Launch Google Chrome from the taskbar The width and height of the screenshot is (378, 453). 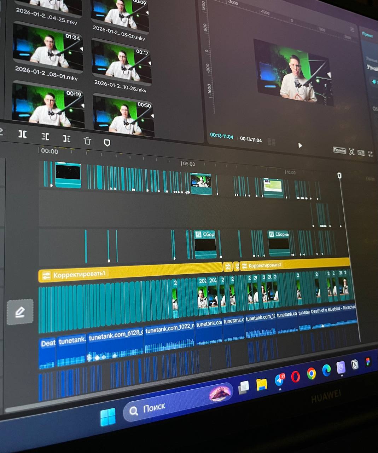point(311,373)
